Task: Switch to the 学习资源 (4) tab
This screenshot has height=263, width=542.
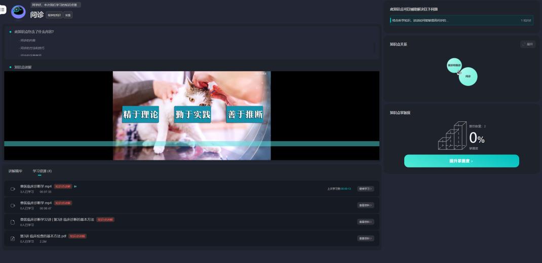Action: click(x=42, y=171)
